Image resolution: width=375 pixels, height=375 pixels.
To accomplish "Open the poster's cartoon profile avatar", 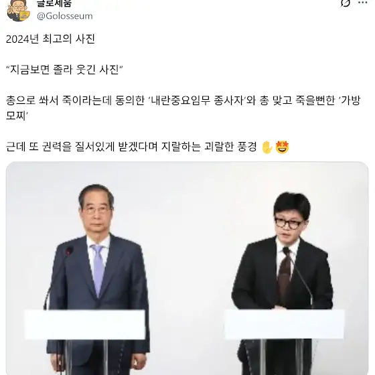I will click(x=18, y=11).
